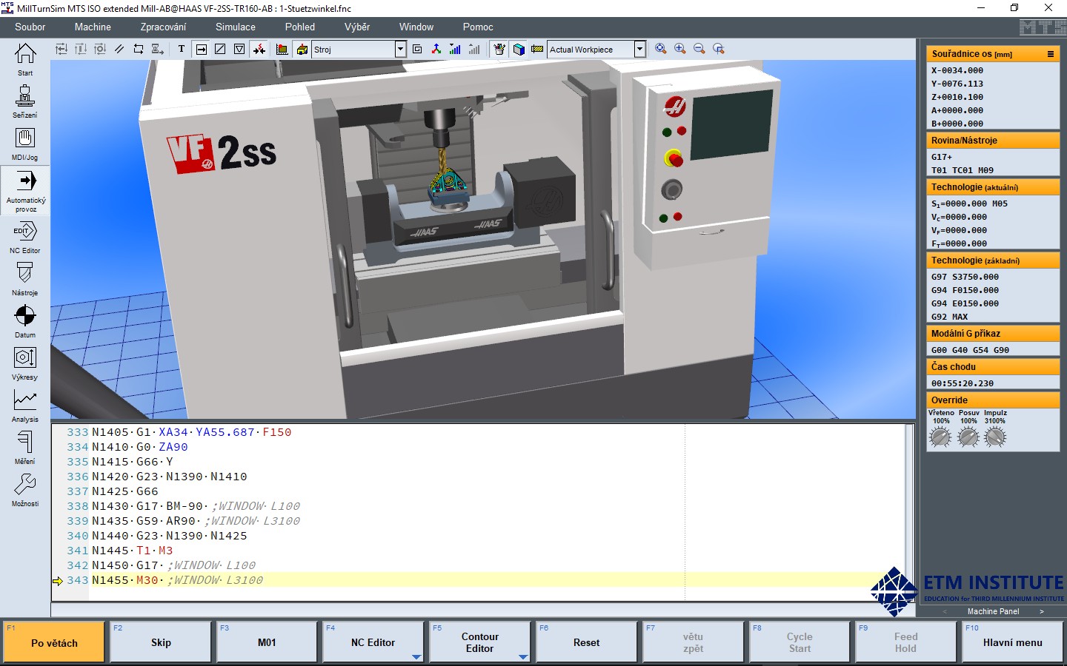Viewport: 1067px width, 666px height.
Task: Toggle the M01 optional stop button
Action: [267, 642]
